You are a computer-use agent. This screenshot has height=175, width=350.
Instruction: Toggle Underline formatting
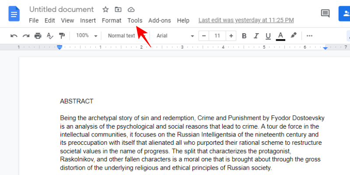(x=268, y=36)
